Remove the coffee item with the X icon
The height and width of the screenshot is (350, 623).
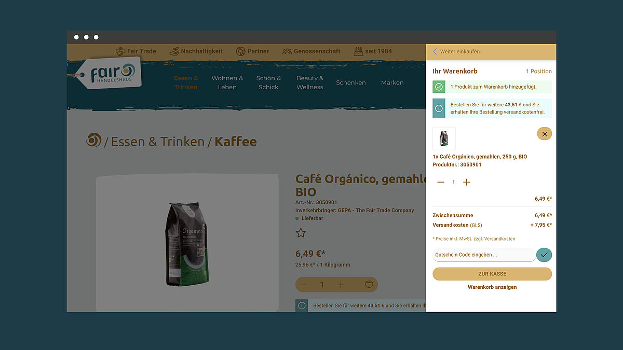(x=544, y=134)
